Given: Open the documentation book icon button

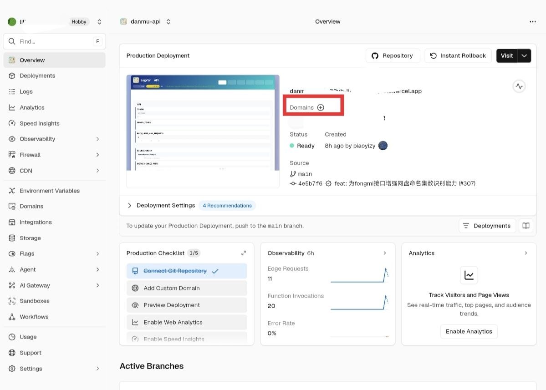Looking at the screenshot, I should (x=526, y=226).
